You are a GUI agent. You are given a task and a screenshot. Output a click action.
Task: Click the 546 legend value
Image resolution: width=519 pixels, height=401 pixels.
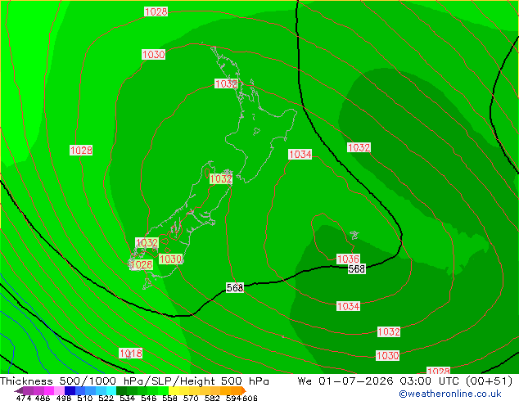pos(149,398)
